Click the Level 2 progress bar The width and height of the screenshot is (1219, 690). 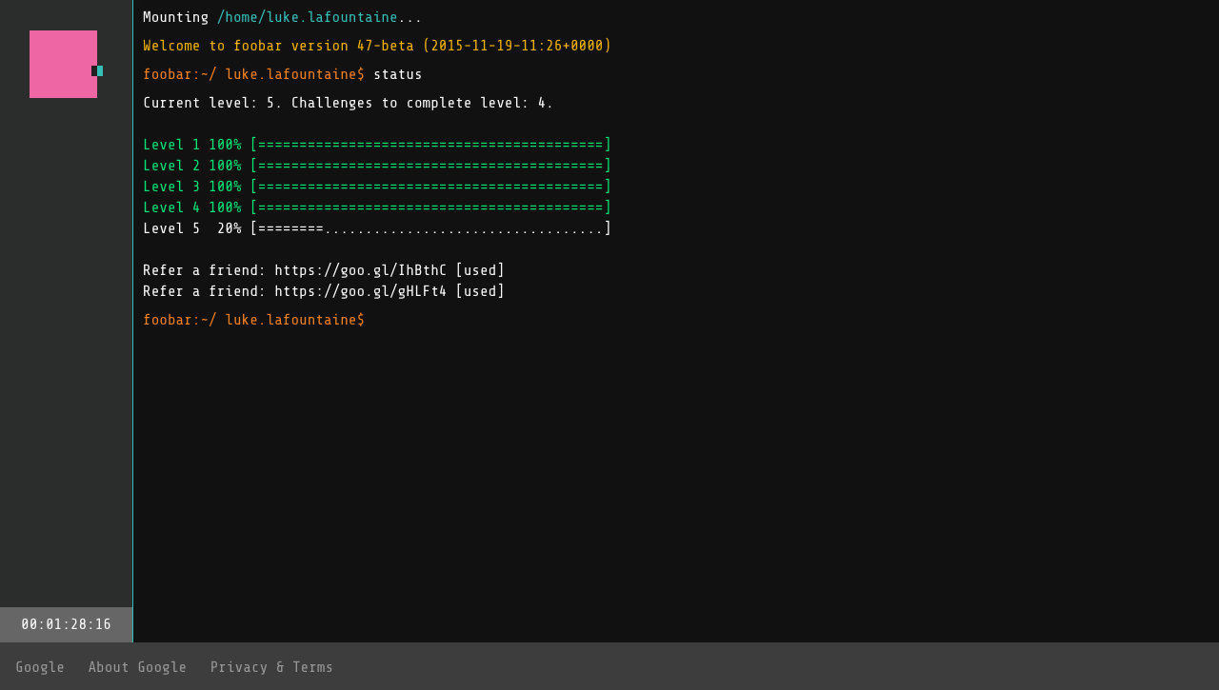click(430, 166)
